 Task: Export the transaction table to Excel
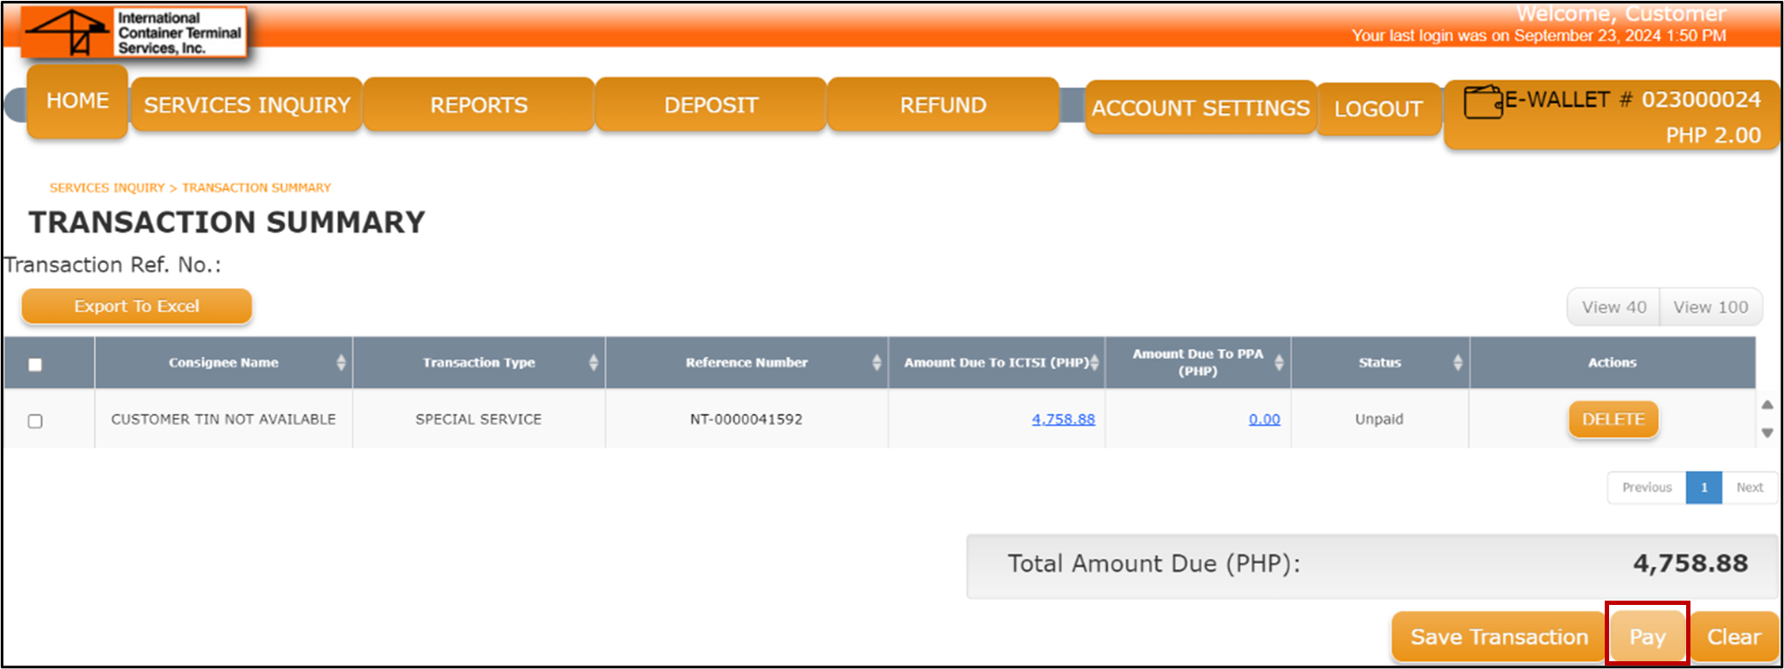137,306
